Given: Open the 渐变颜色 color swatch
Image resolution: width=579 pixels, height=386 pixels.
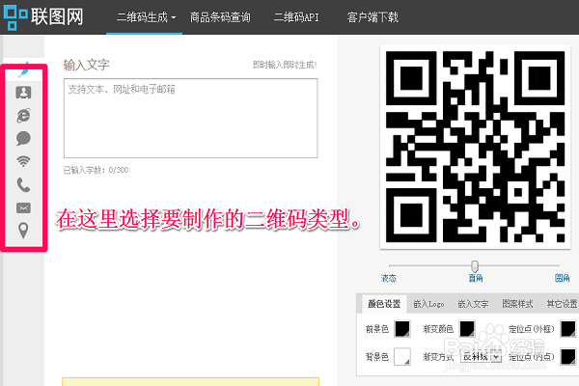Looking at the screenshot, I should pyautogui.click(x=467, y=329).
